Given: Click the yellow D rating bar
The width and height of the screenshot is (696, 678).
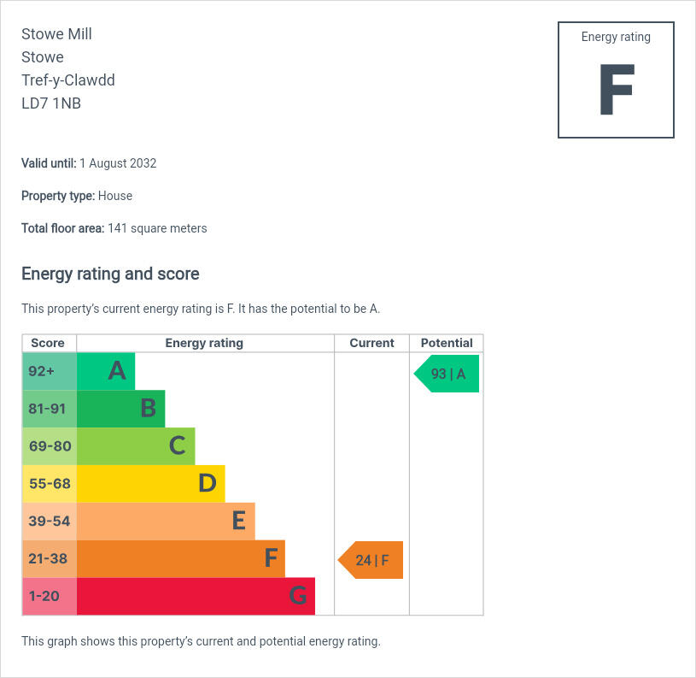Looking at the screenshot, I should (150, 484).
